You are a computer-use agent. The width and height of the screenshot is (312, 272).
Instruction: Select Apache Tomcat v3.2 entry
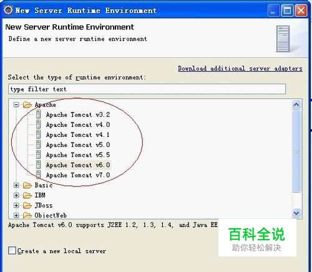[78, 114]
